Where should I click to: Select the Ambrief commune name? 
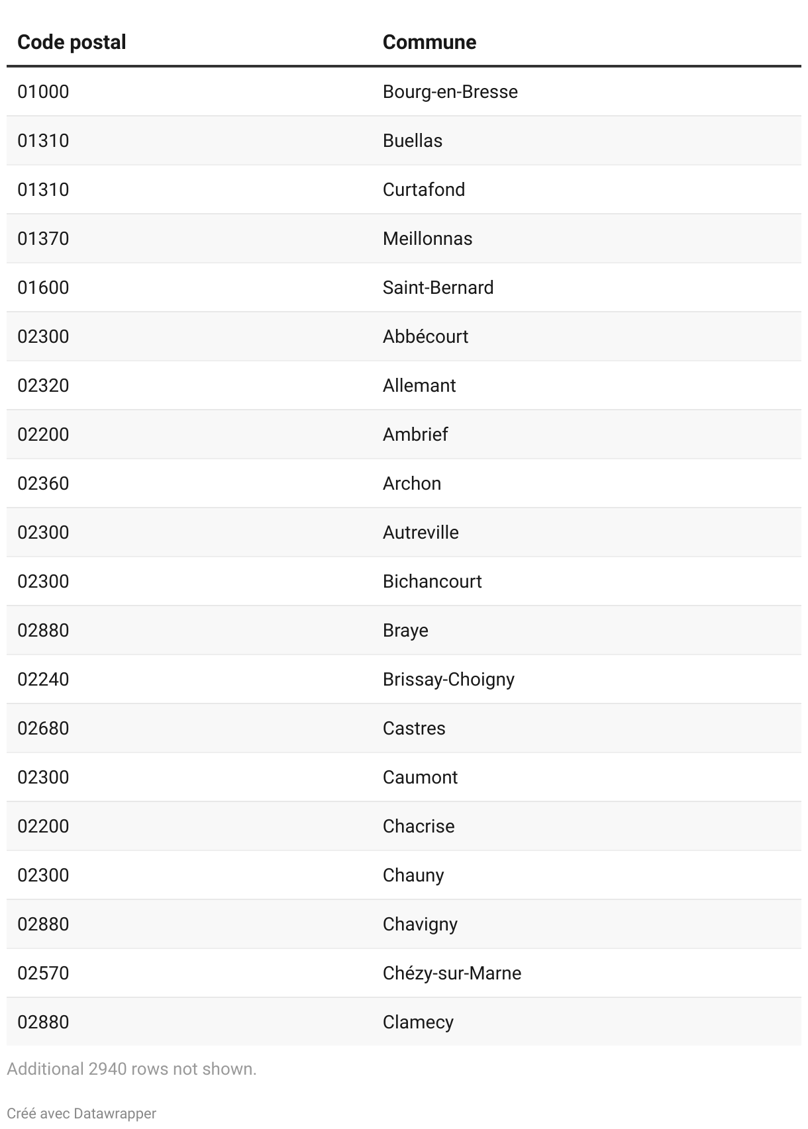point(415,434)
